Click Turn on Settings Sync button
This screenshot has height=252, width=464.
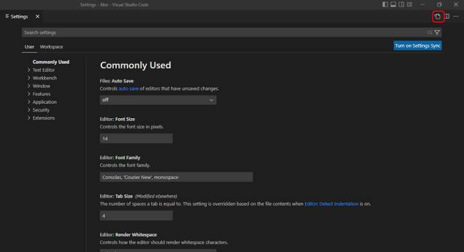click(x=417, y=45)
